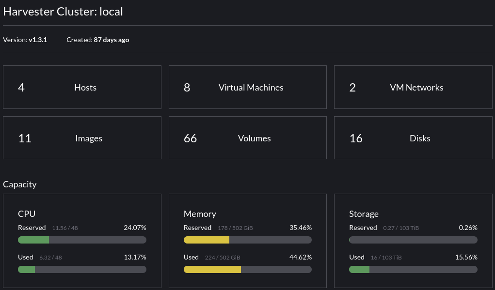Click the memory used 44.62% value

301,257
